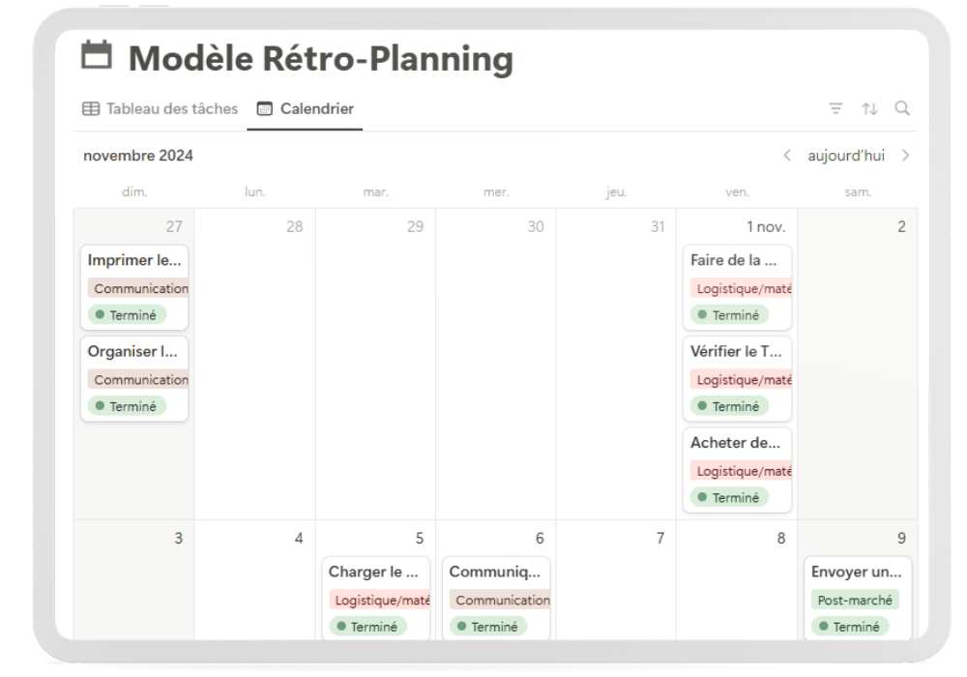
Task: Select the Post-marché tag on 'Envoyer un...'
Action: coord(855,600)
